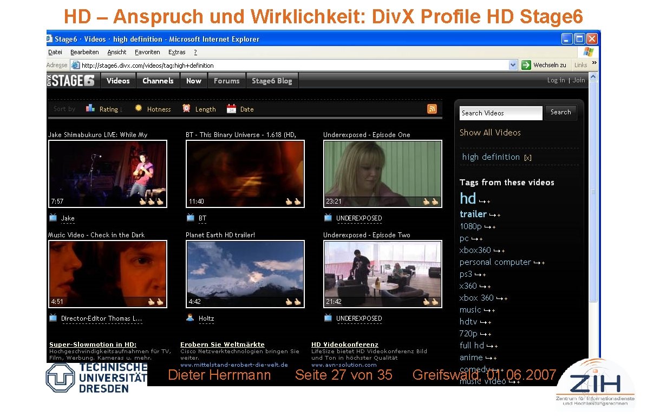Click the channel icon beside Director-Editor Thomas
This screenshot has width=647, height=416.
(x=53, y=318)
